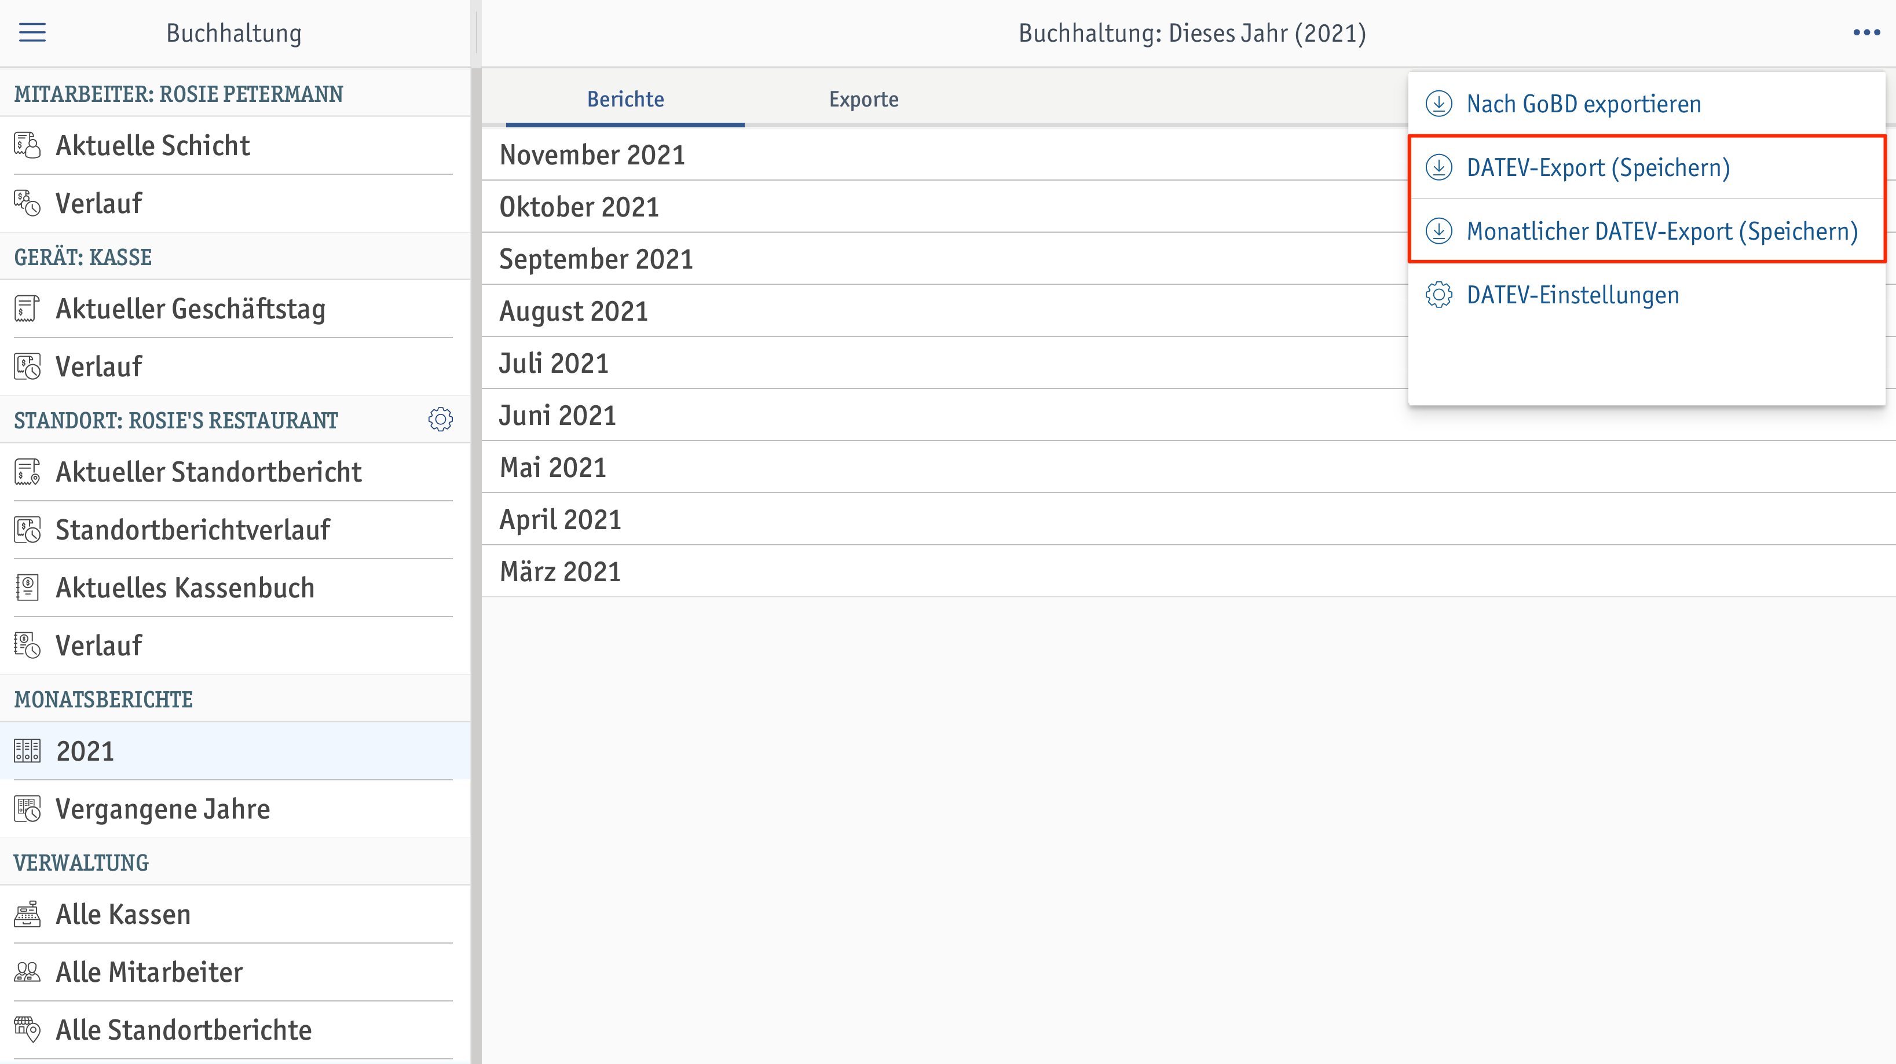
Task: Click the Kassenbuch Verlauf icon
Action: click(27, 645)
